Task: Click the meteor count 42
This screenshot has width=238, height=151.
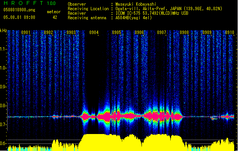Action: pos(55,17)
